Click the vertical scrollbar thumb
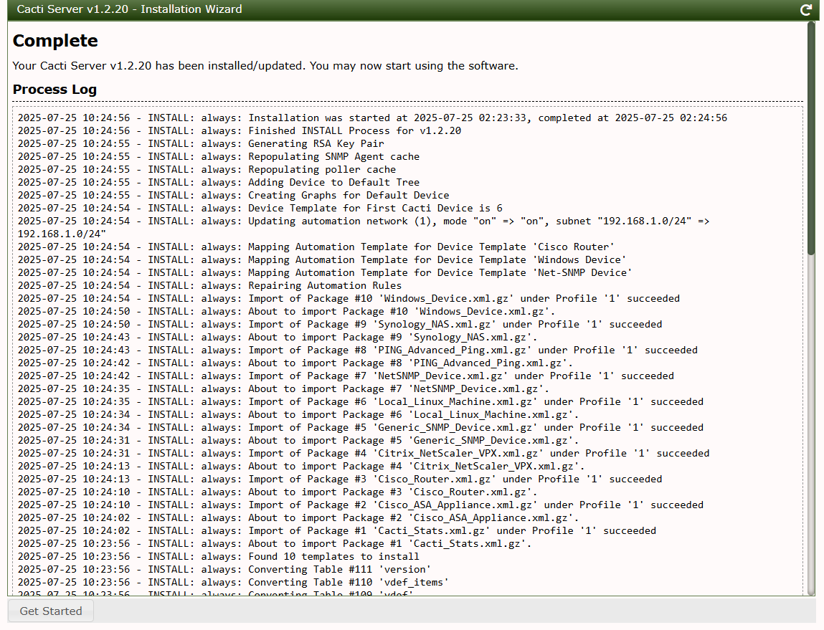The width and height of the screenshot is (824, 630). coord(810,136)
